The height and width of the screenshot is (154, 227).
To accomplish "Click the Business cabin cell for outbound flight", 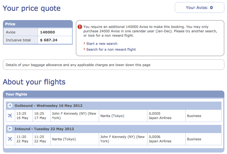I will [203, 116].
